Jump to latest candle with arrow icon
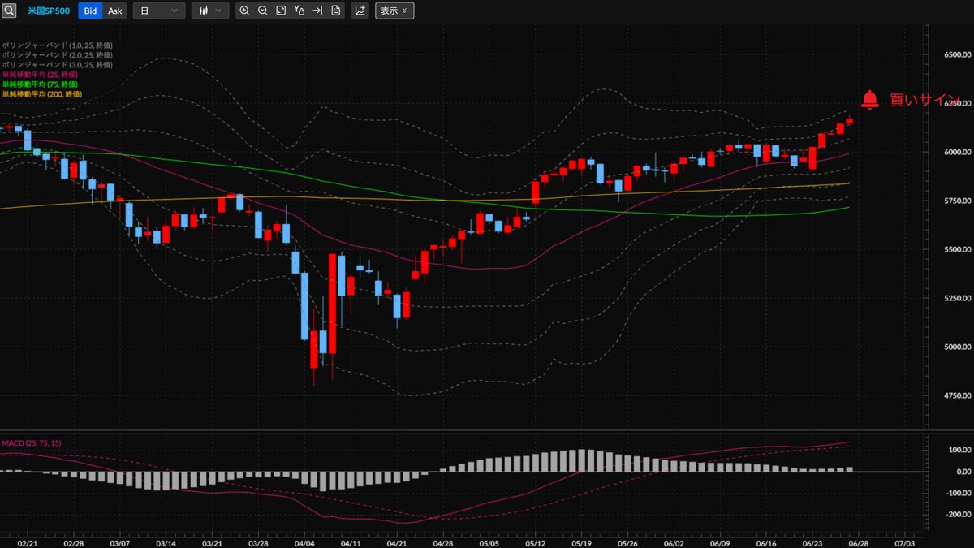This screenshot has width=974, height=548. [x=317, y=11]
